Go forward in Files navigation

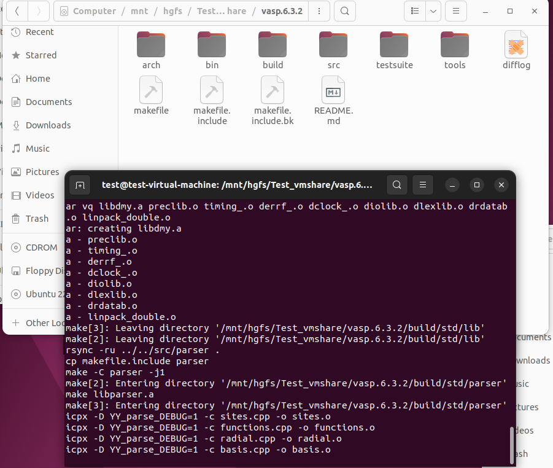coord(39,11)
